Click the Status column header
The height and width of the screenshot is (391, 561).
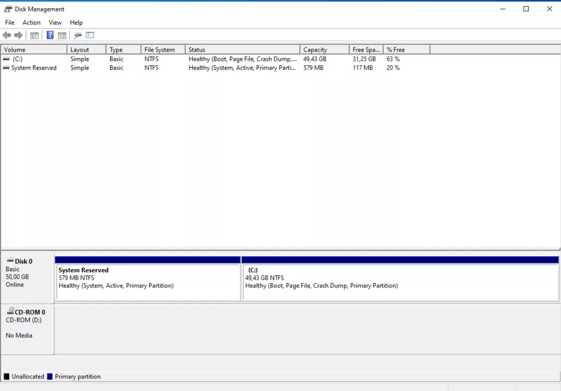pyautogui.click(x=242, y=50)
